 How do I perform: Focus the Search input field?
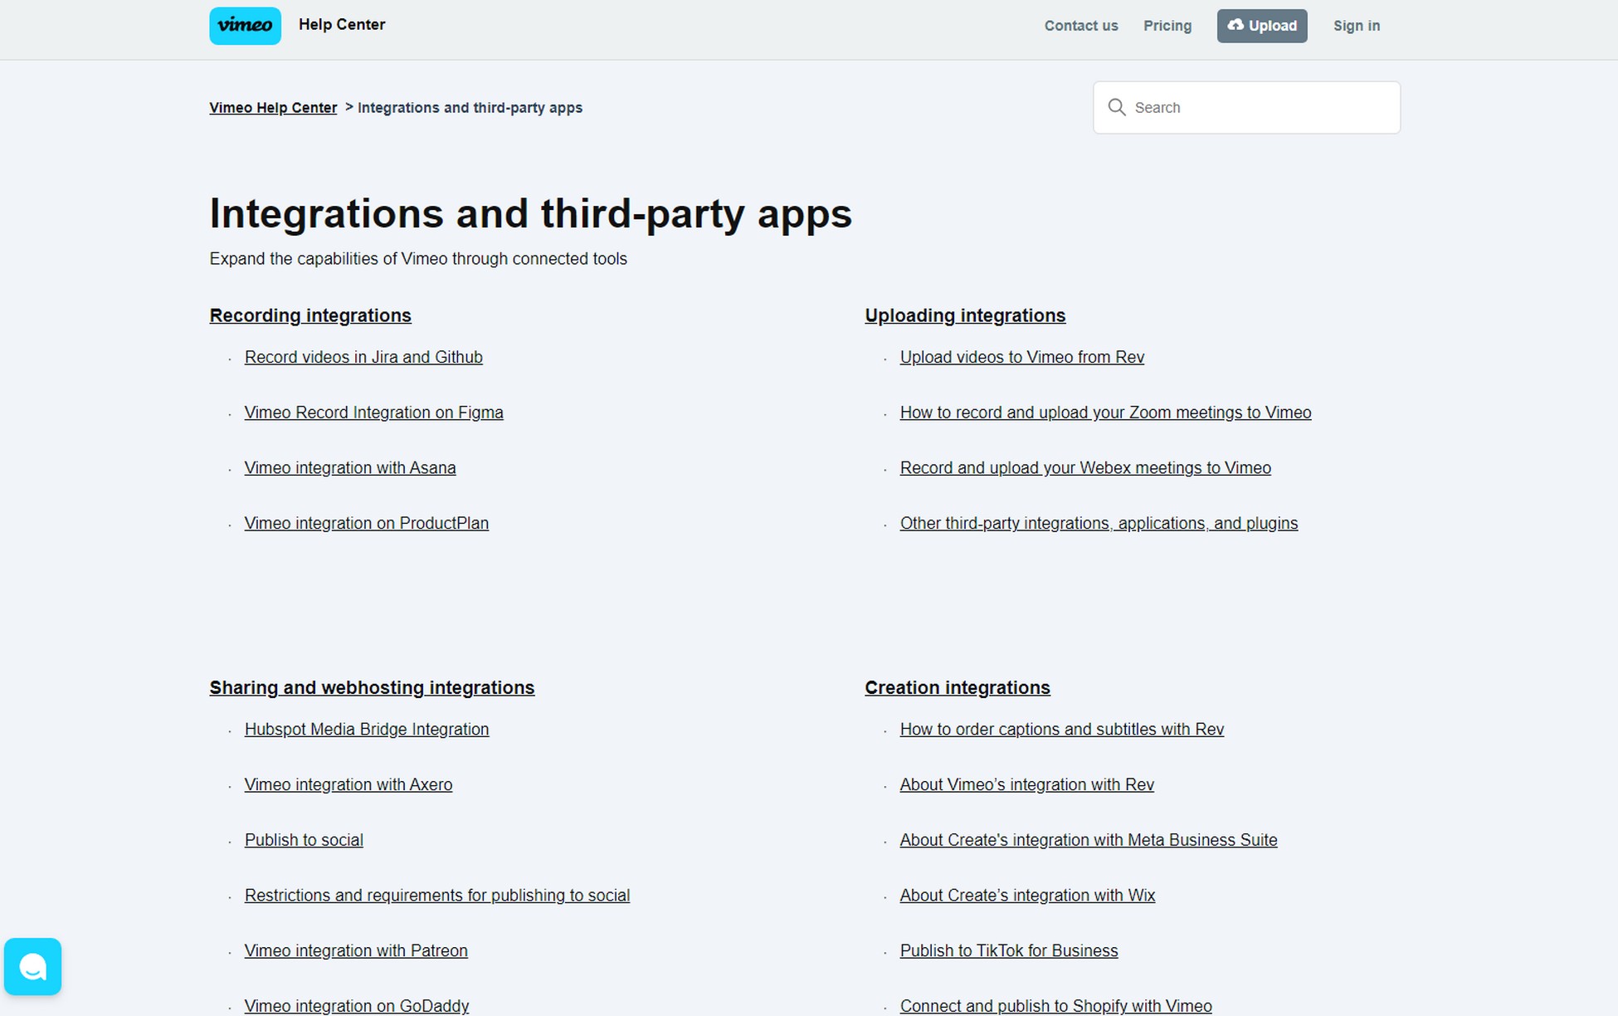tap(1246, 107)
